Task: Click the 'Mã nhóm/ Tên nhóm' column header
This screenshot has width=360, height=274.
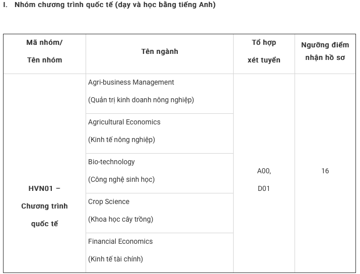Action: (x=44, y=51)
